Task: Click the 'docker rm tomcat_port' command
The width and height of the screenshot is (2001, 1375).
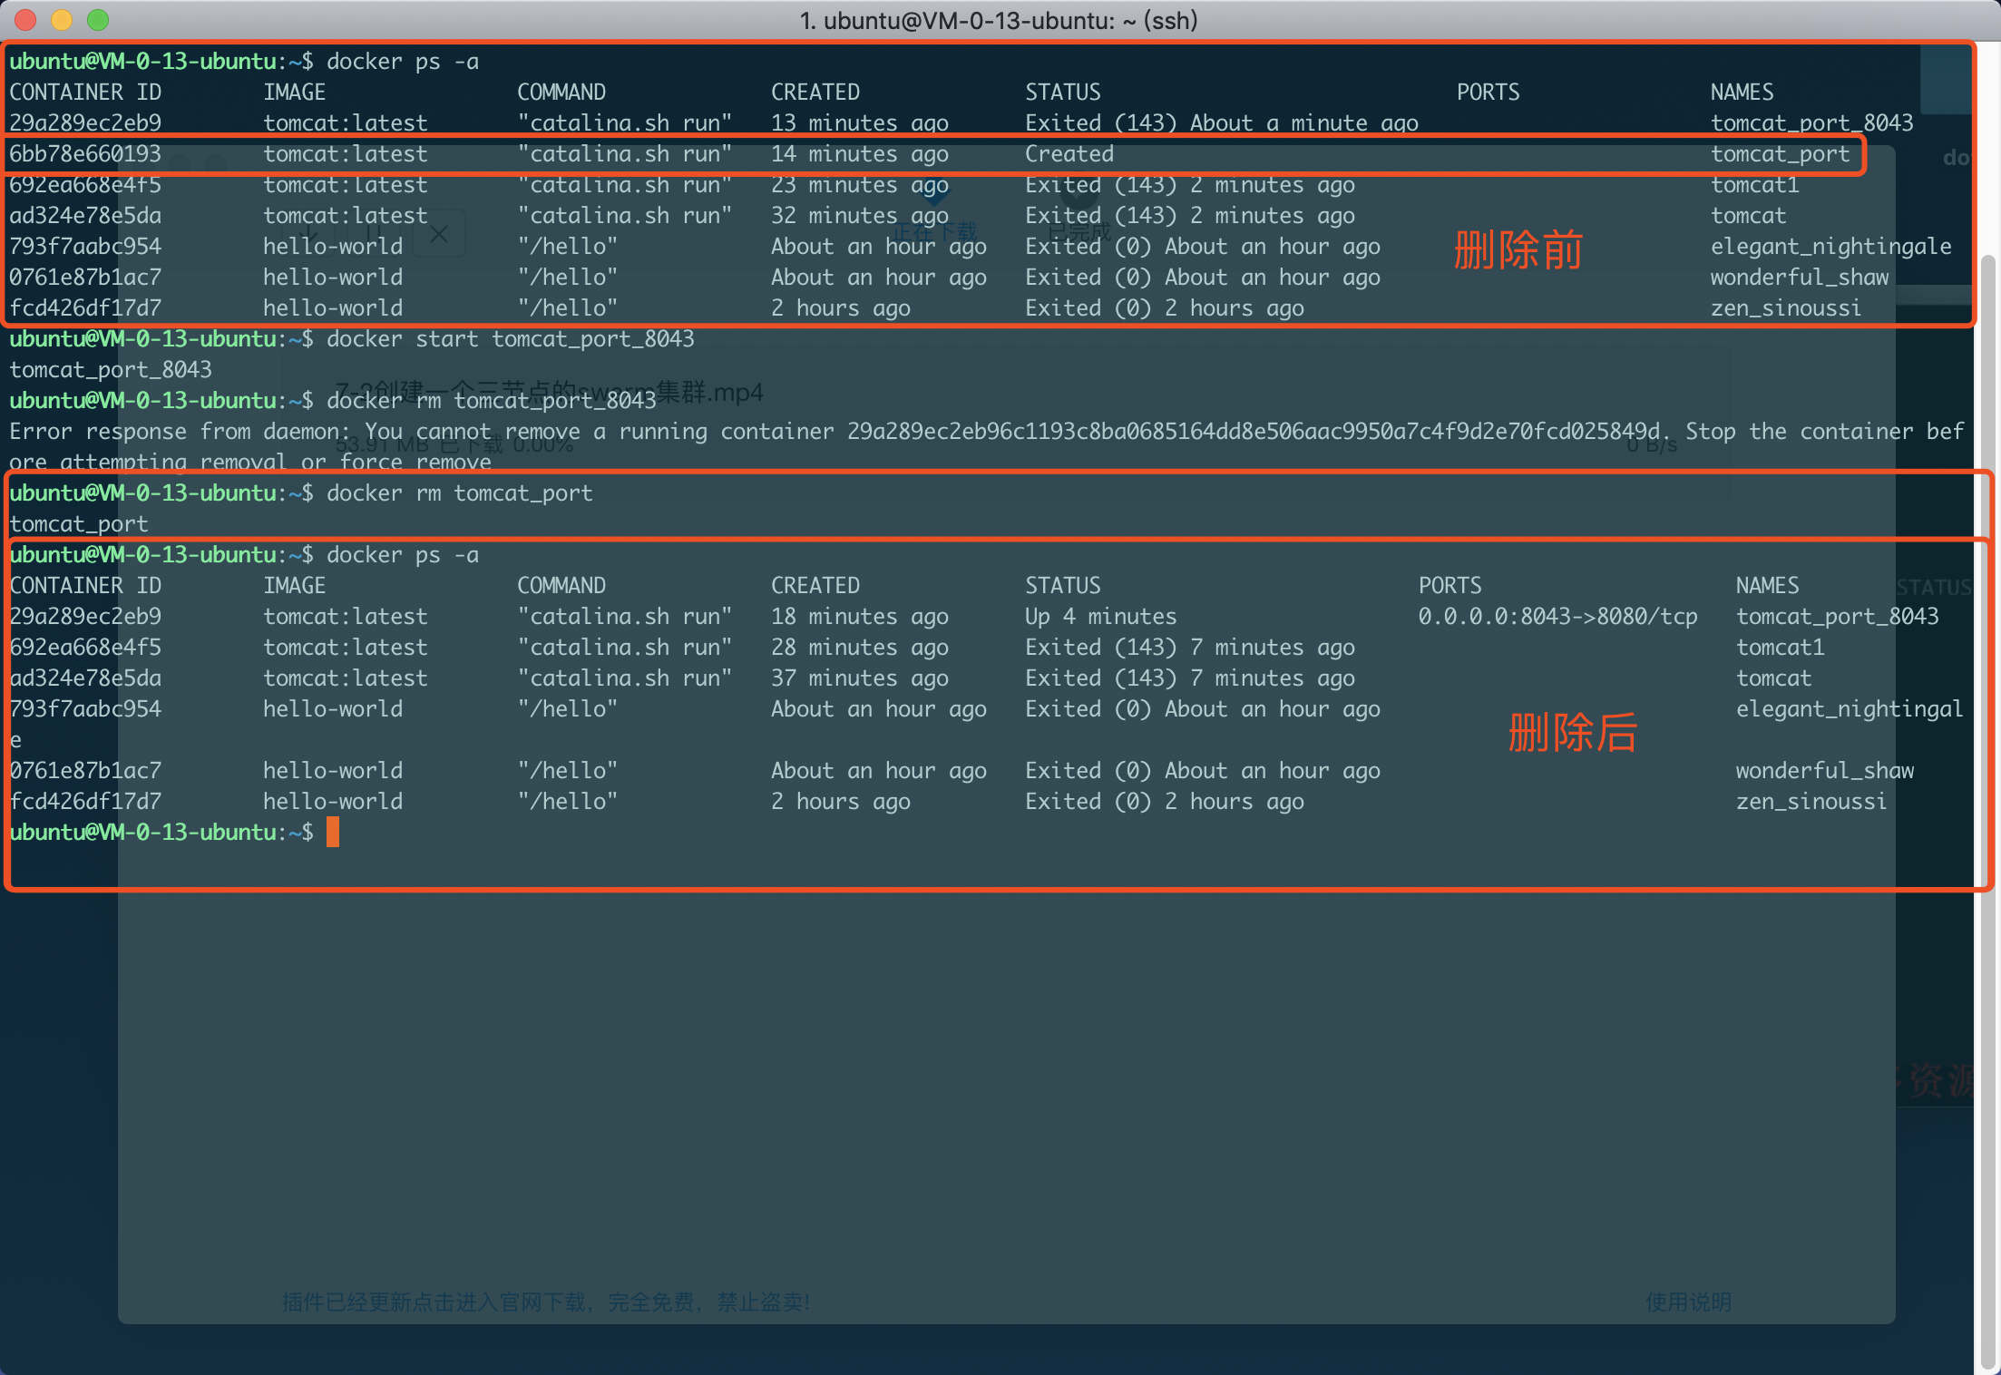Action: (x=460, y=492)
